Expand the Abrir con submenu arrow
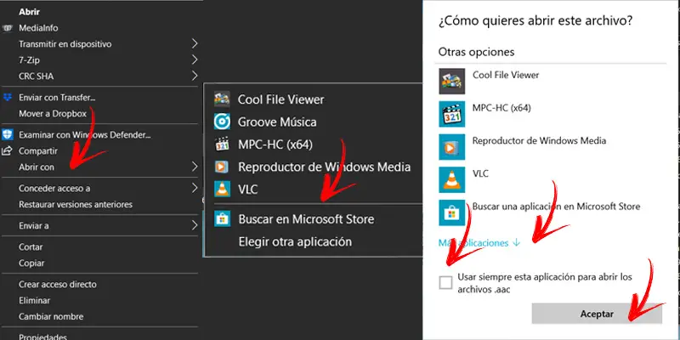This screenshot has width=680, height=340. click(195, 167)
